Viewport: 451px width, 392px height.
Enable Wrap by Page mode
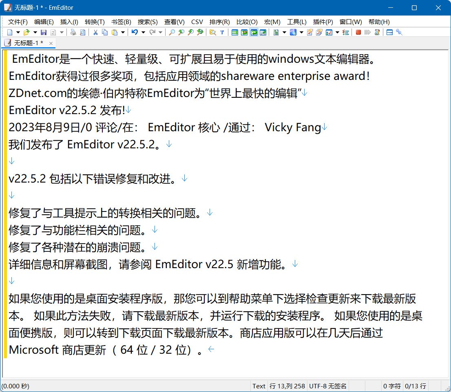pos(263,32)
